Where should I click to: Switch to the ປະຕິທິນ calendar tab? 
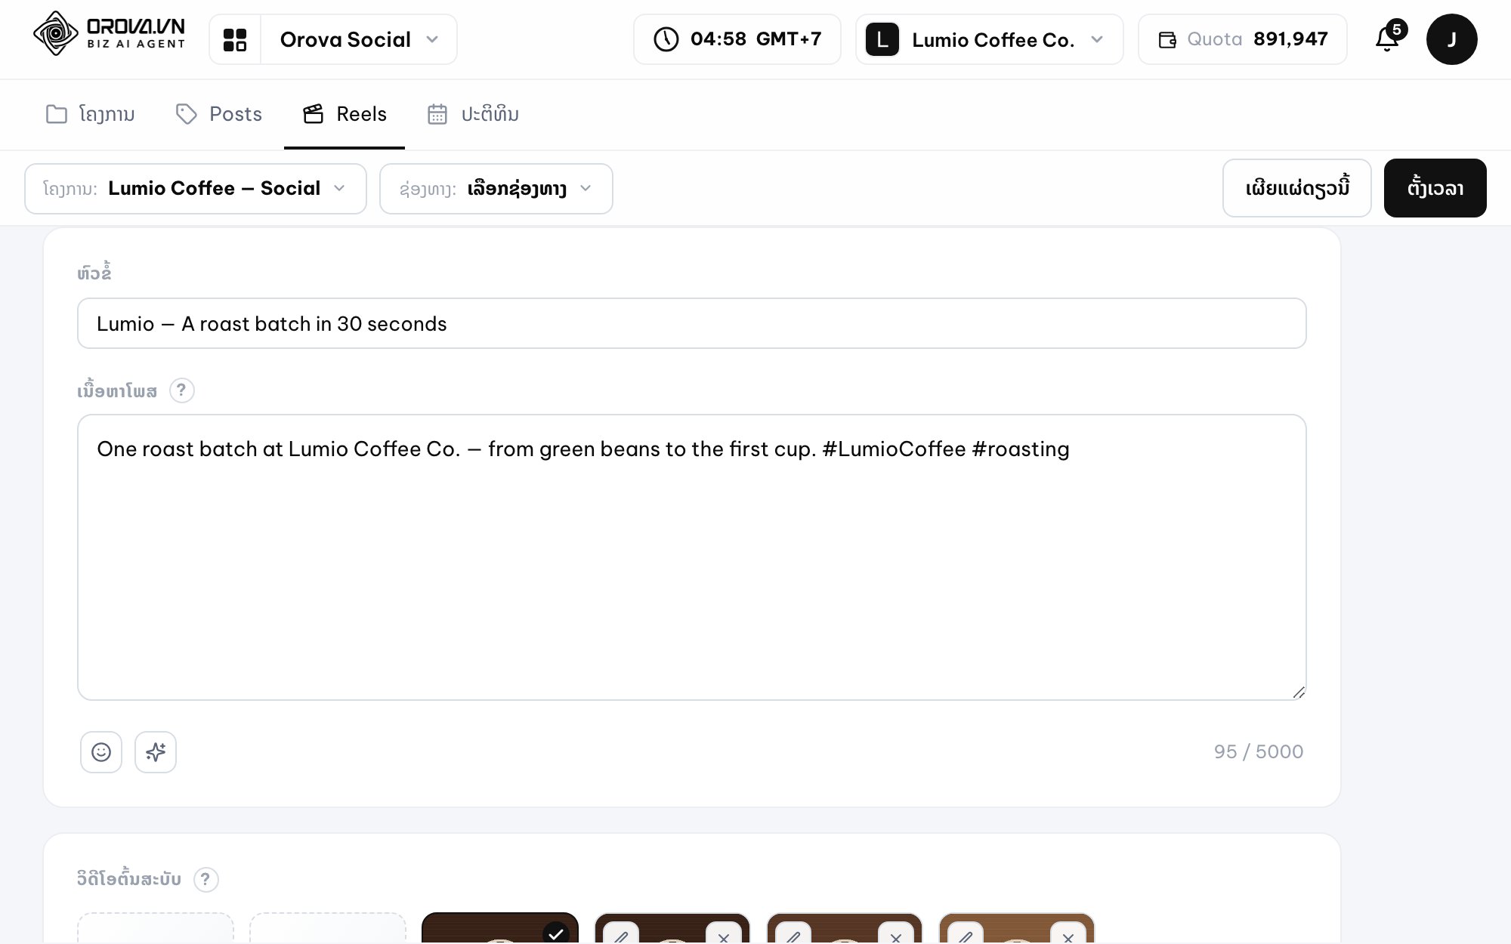coord(474,114)
